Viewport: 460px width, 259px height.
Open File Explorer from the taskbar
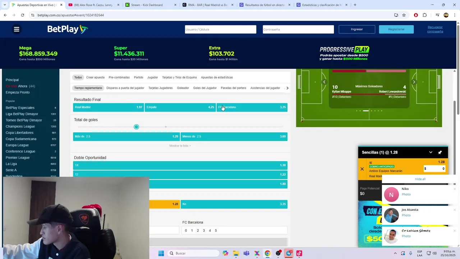(236, 253)
